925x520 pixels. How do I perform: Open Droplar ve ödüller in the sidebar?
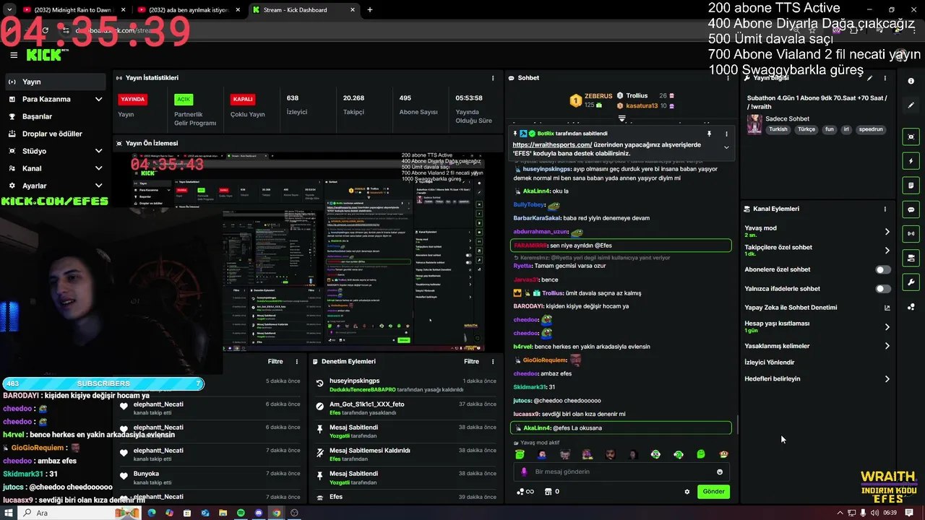[x=55, y=134]
